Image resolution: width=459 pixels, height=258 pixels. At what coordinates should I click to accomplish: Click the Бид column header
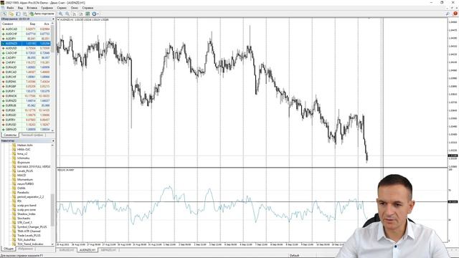pos(32,24)
